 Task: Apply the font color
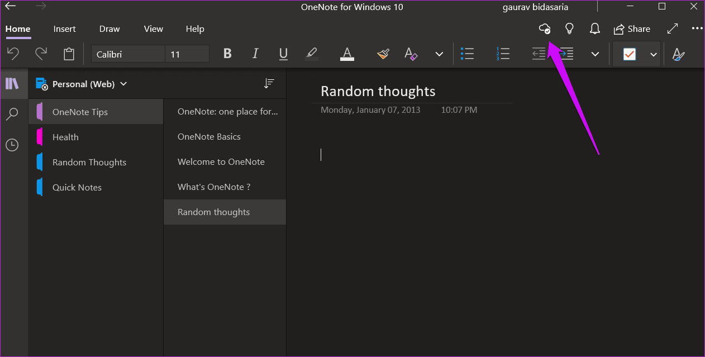point(347,54)
